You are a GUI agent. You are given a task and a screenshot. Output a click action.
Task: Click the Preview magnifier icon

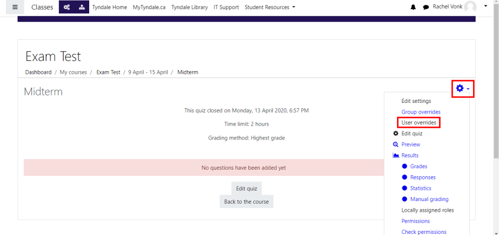pos(395,144)
